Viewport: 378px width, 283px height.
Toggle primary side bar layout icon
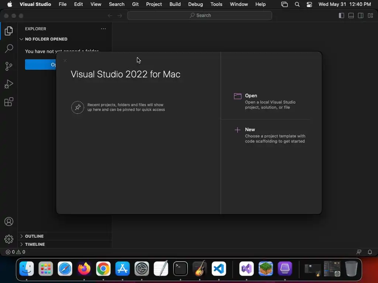(341, 15)
